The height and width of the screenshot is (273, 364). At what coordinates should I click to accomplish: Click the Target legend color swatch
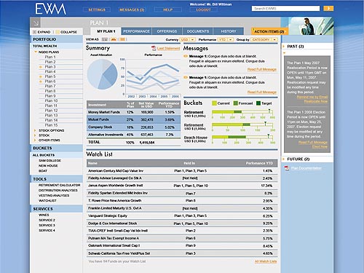pyautogui.click(x=258, y=103)
